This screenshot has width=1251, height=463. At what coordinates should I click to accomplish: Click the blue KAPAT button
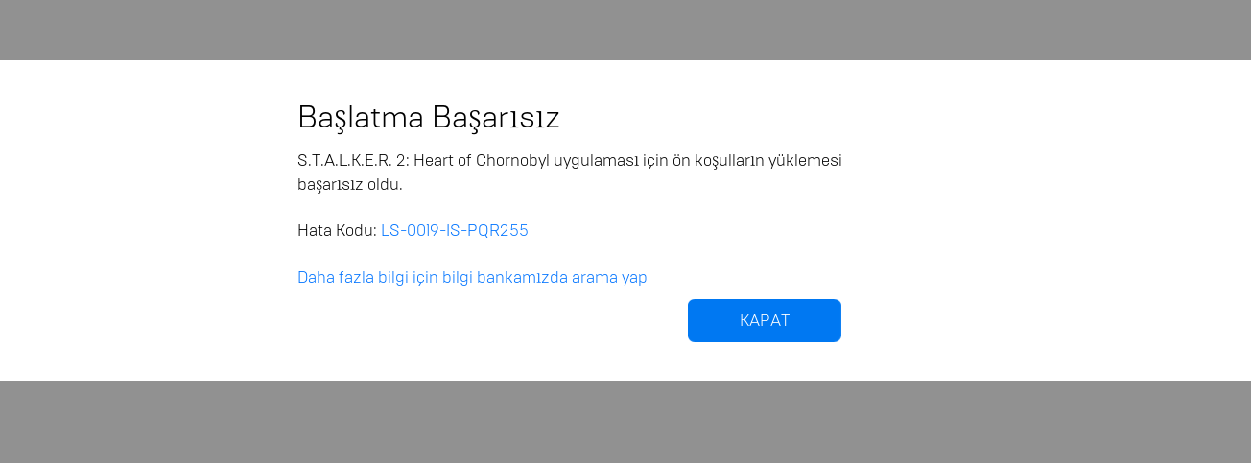[x=765, y=320]
